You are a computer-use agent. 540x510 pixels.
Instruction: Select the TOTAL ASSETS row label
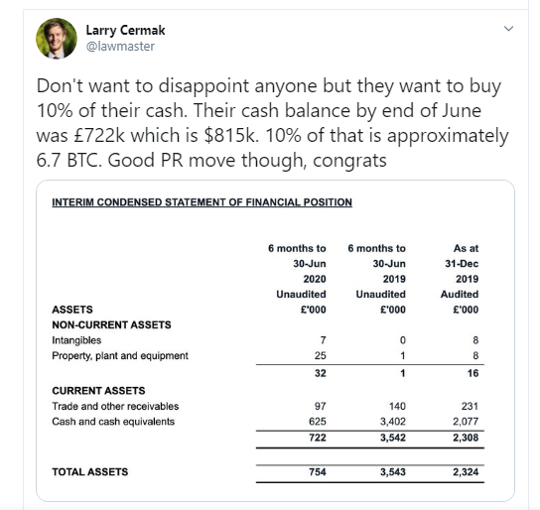(x=90, y=472)
